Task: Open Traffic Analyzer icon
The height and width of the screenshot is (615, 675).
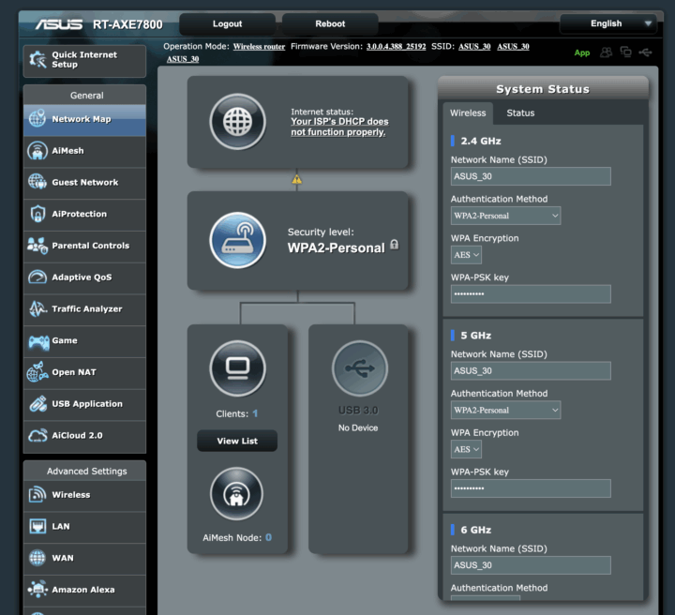Action: pyautogui.click(x=37, y=308)
